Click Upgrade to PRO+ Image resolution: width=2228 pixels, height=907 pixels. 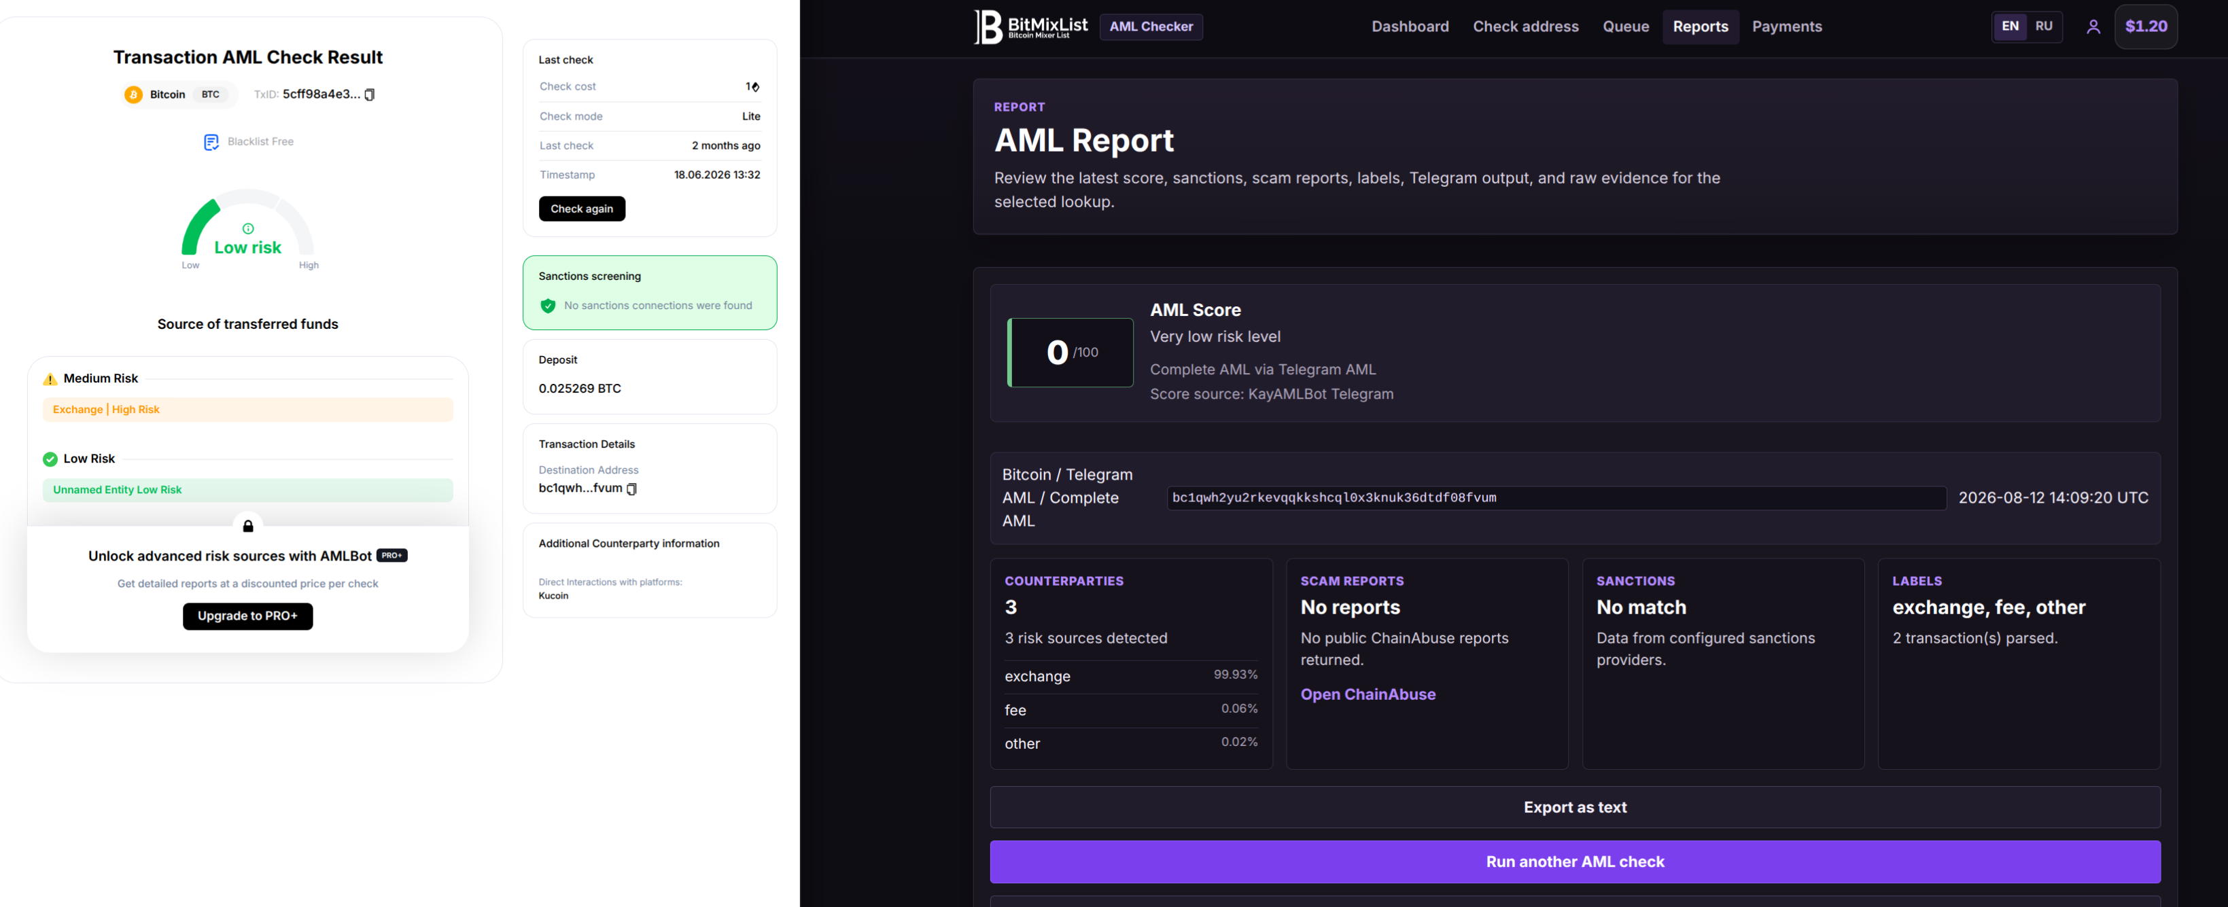coord(247,616)
